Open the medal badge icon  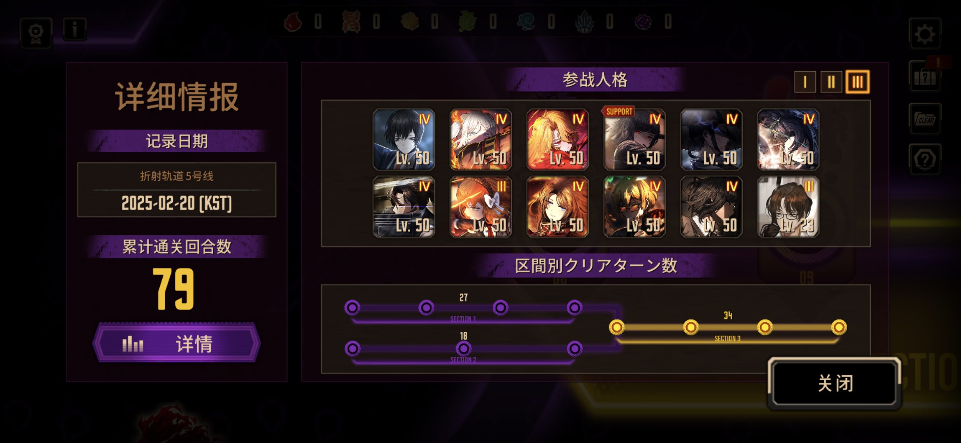(36, 34)
